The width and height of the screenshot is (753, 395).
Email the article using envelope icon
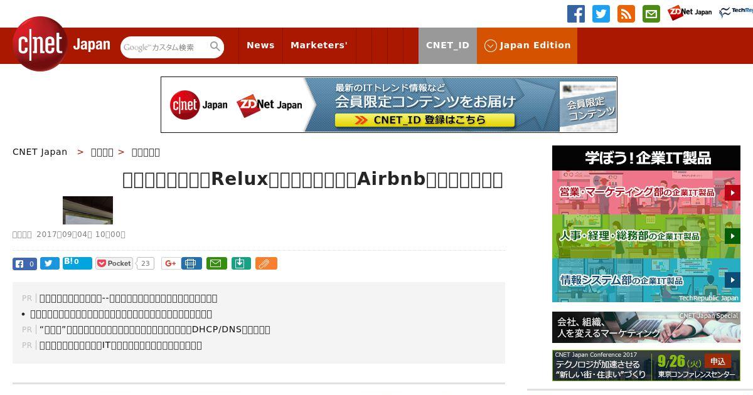(x=216, y=263)
